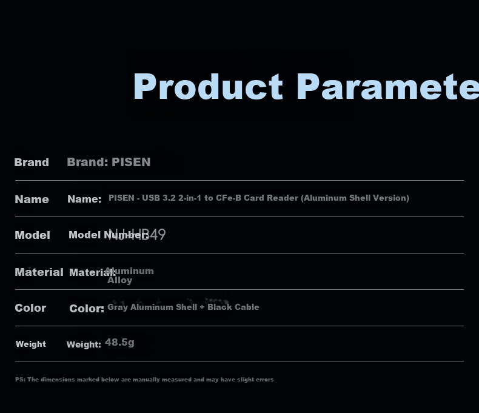Click the Product Parameters heading

click(306, 87)
